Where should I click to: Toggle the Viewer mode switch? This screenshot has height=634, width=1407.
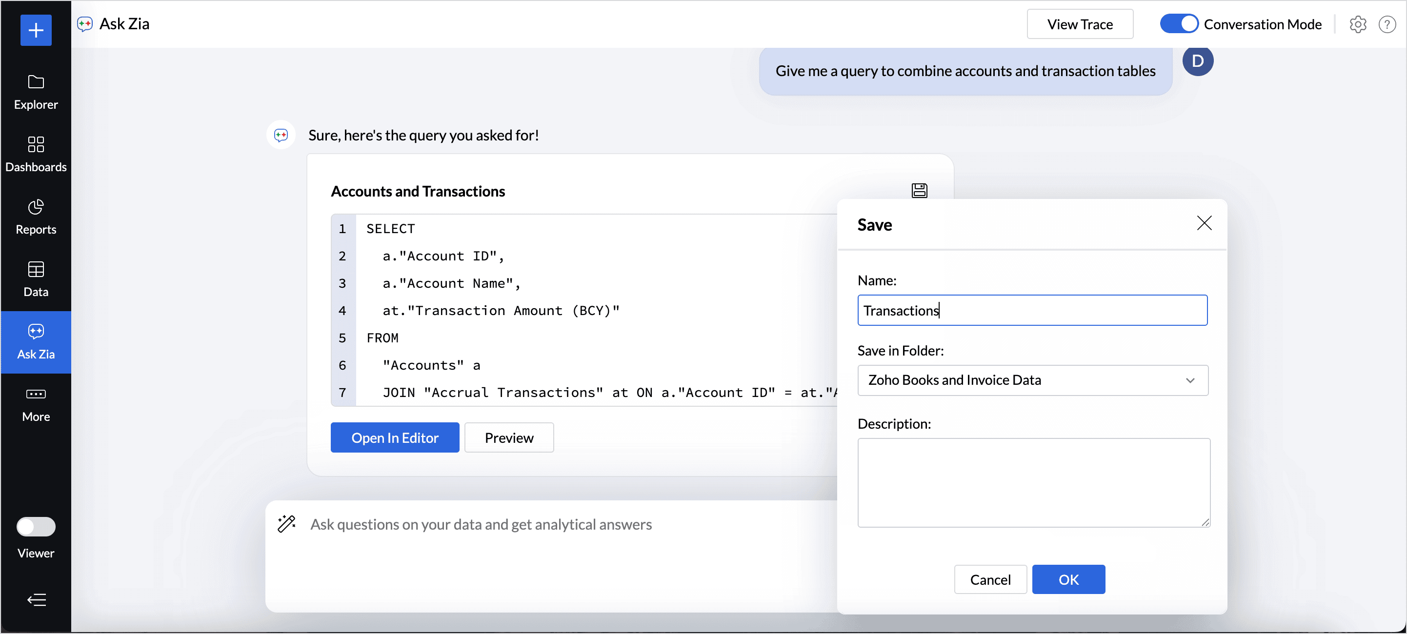36,526
